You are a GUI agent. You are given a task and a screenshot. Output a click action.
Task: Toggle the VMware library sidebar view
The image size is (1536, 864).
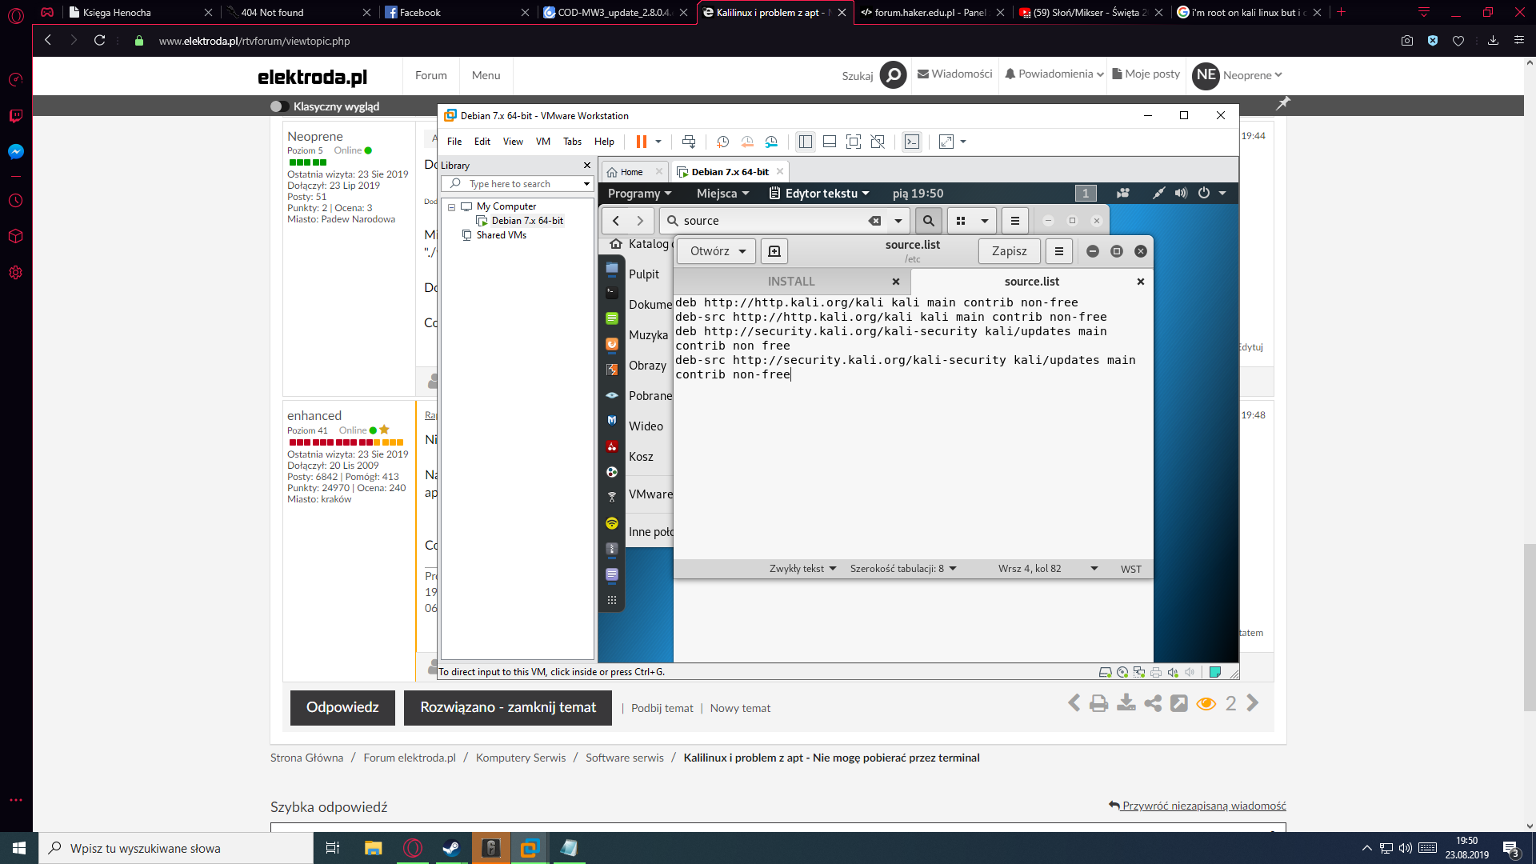806,142
